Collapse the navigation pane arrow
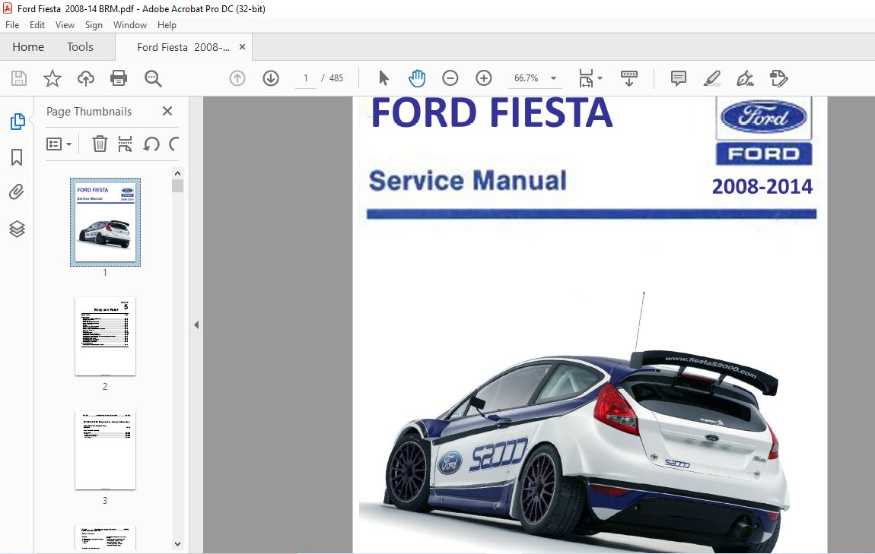 pyautogui.click(x=196, y=325)
